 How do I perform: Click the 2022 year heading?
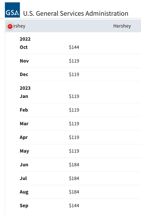[x=25, y=39]
